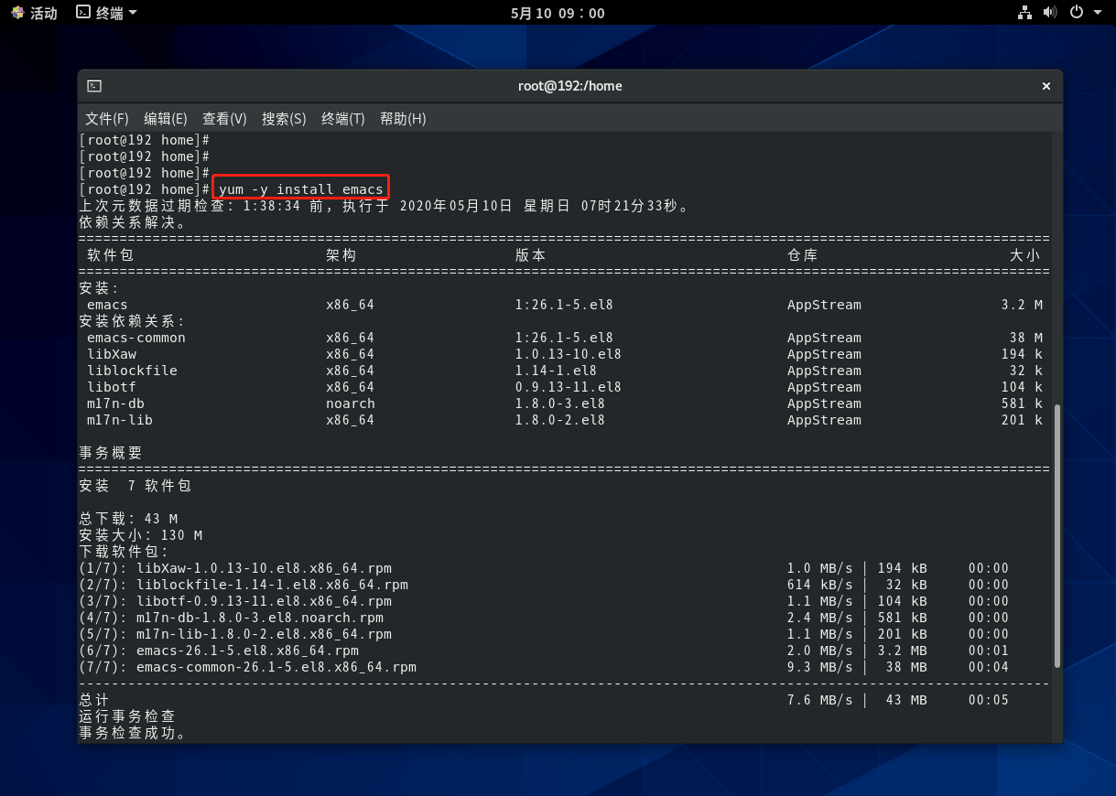This screenshot has width=1116, height=796.
Task: Open the 文件(F) menu
Action: coord(107,119)
